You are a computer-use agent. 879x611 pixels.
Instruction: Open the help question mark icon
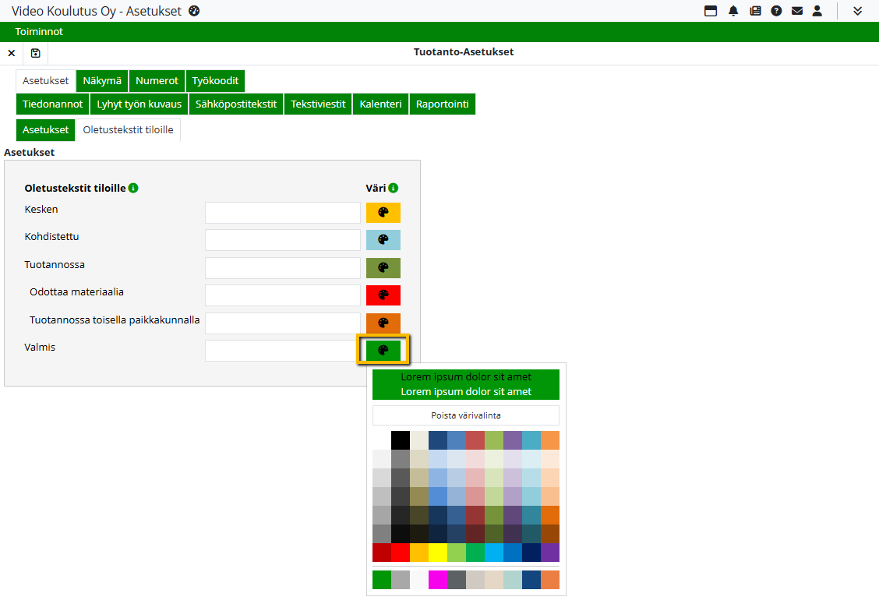pyautogui.click(x=776, y=11)
